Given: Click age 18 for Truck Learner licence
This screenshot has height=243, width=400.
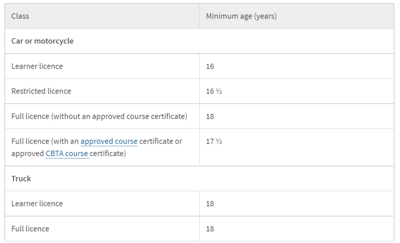Looking at the screenshot, I should tap(210, 204).
